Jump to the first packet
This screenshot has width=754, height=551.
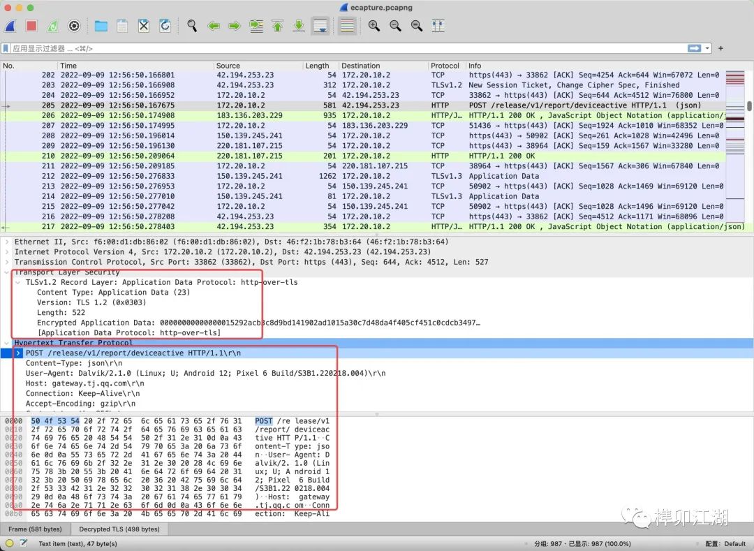coord(277,27)
